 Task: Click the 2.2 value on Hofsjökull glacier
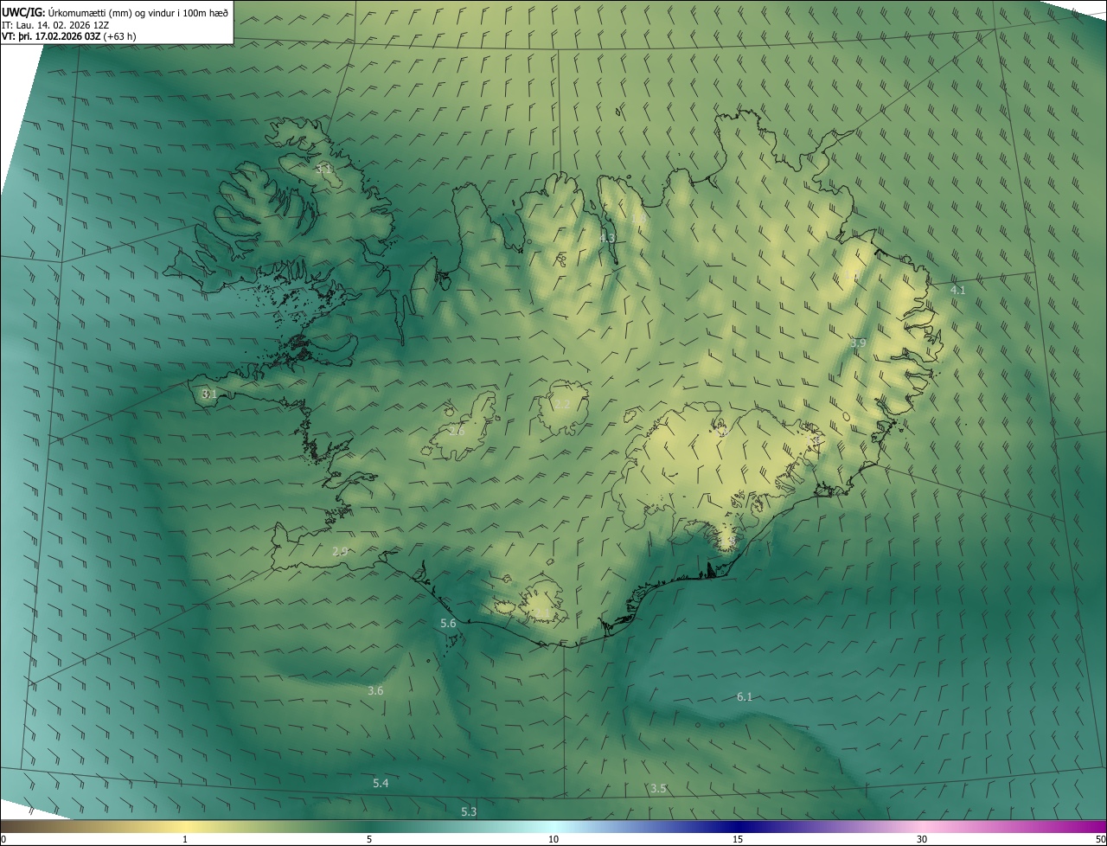(562, 404)
